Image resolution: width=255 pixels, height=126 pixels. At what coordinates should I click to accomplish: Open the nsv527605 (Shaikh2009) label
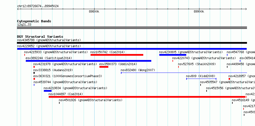197,64
